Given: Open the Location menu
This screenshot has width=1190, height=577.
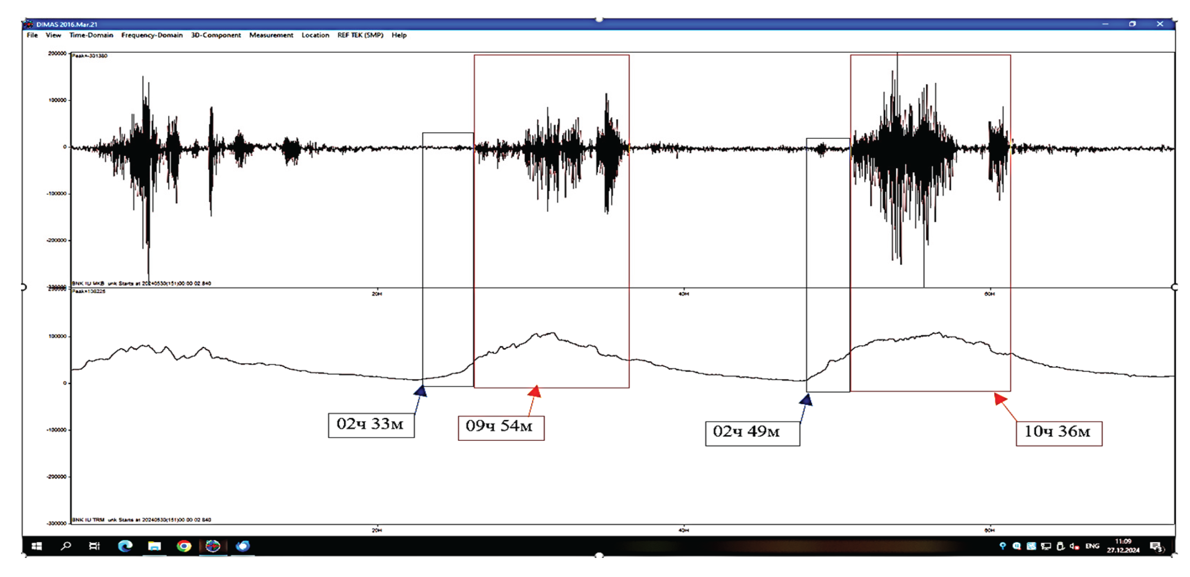Looking at the screenshot, I should pyautogui.click(x=315, y=35).
